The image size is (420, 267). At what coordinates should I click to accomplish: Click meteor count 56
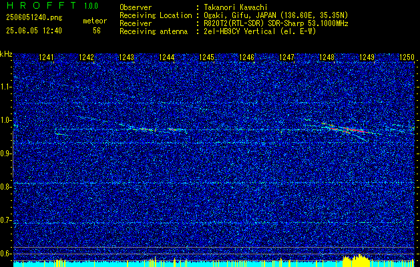97,31
